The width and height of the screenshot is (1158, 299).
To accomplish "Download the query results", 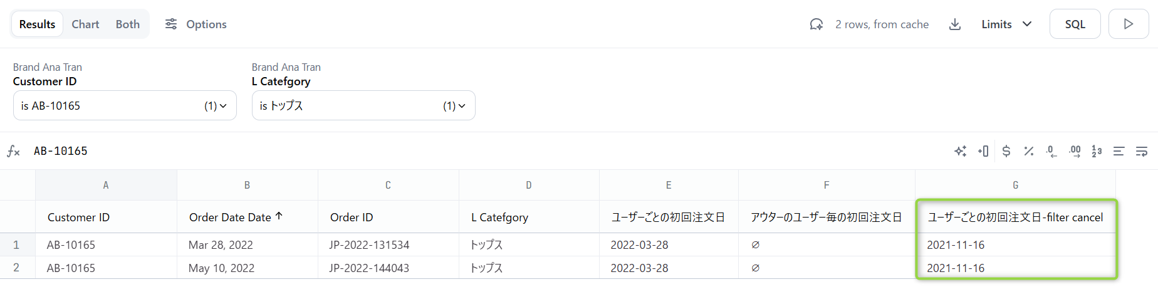I will 955,24.
